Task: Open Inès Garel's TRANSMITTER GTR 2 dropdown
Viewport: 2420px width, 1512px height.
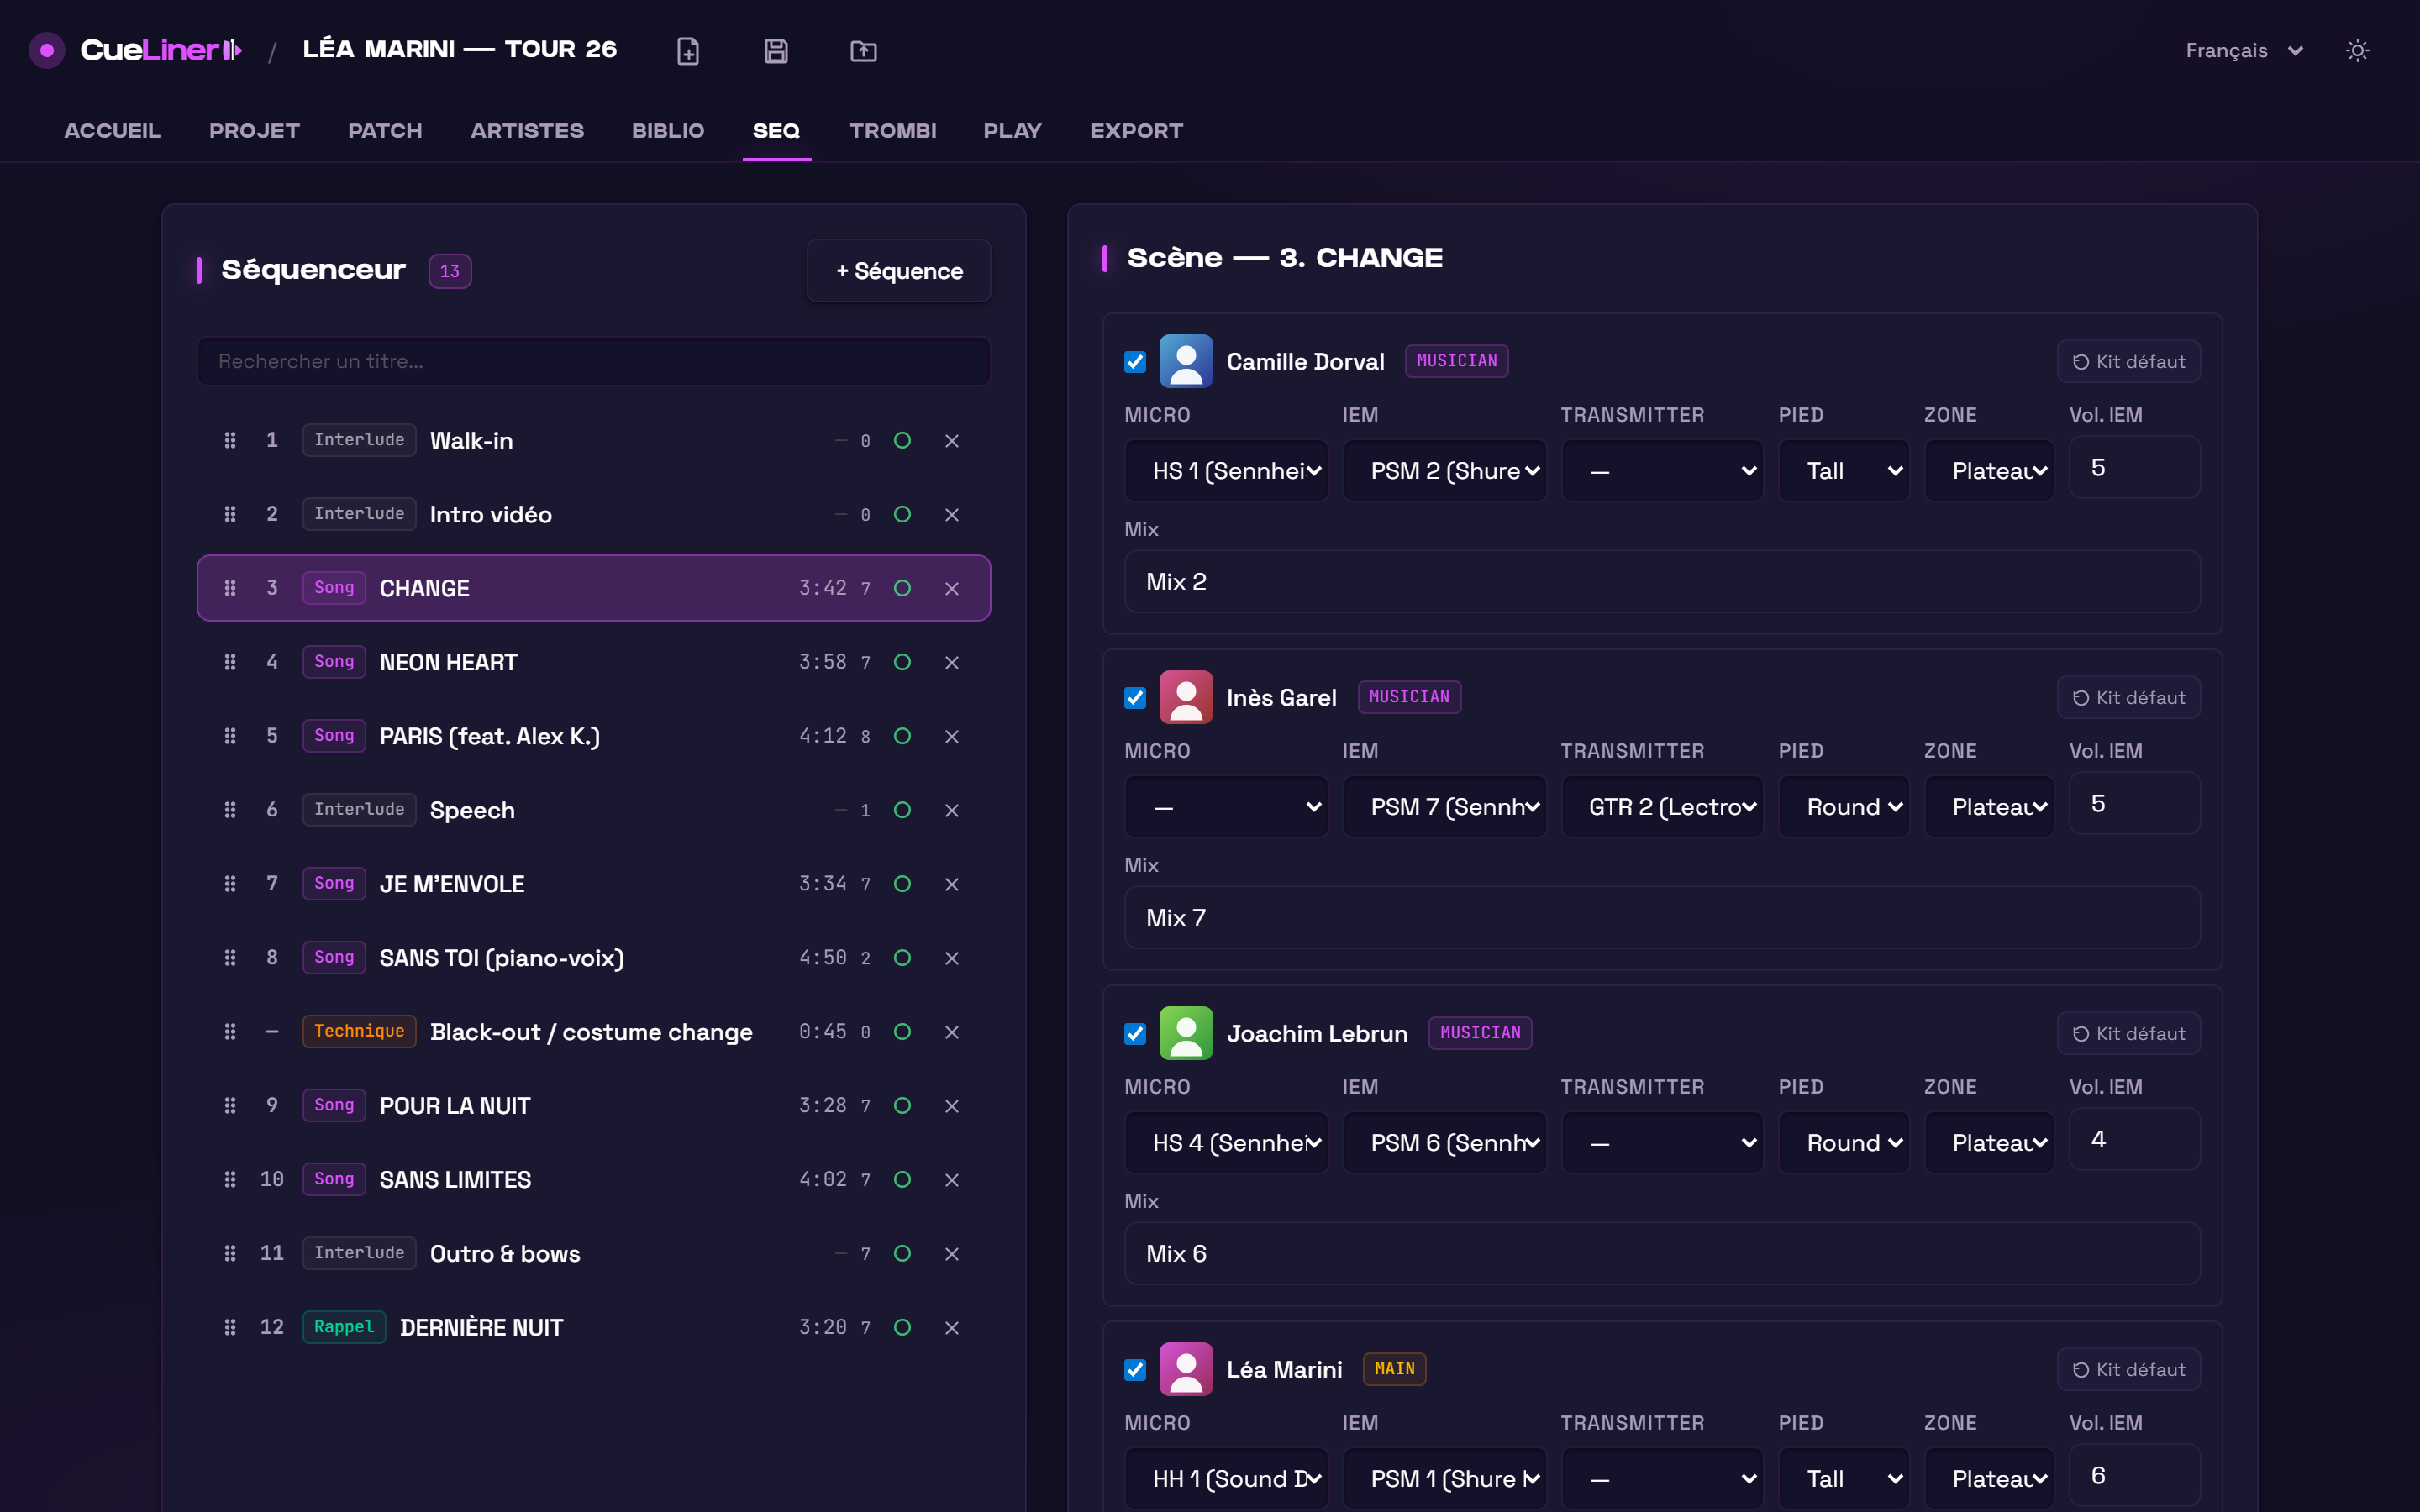Action: 1662,807
